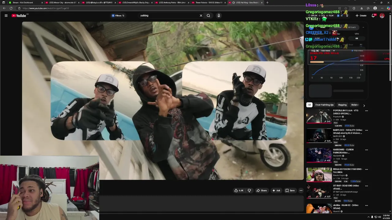Open BRAULIO FOGON X YAII KING title
Viewport: 392px width, 220px height.
[348, 170]
